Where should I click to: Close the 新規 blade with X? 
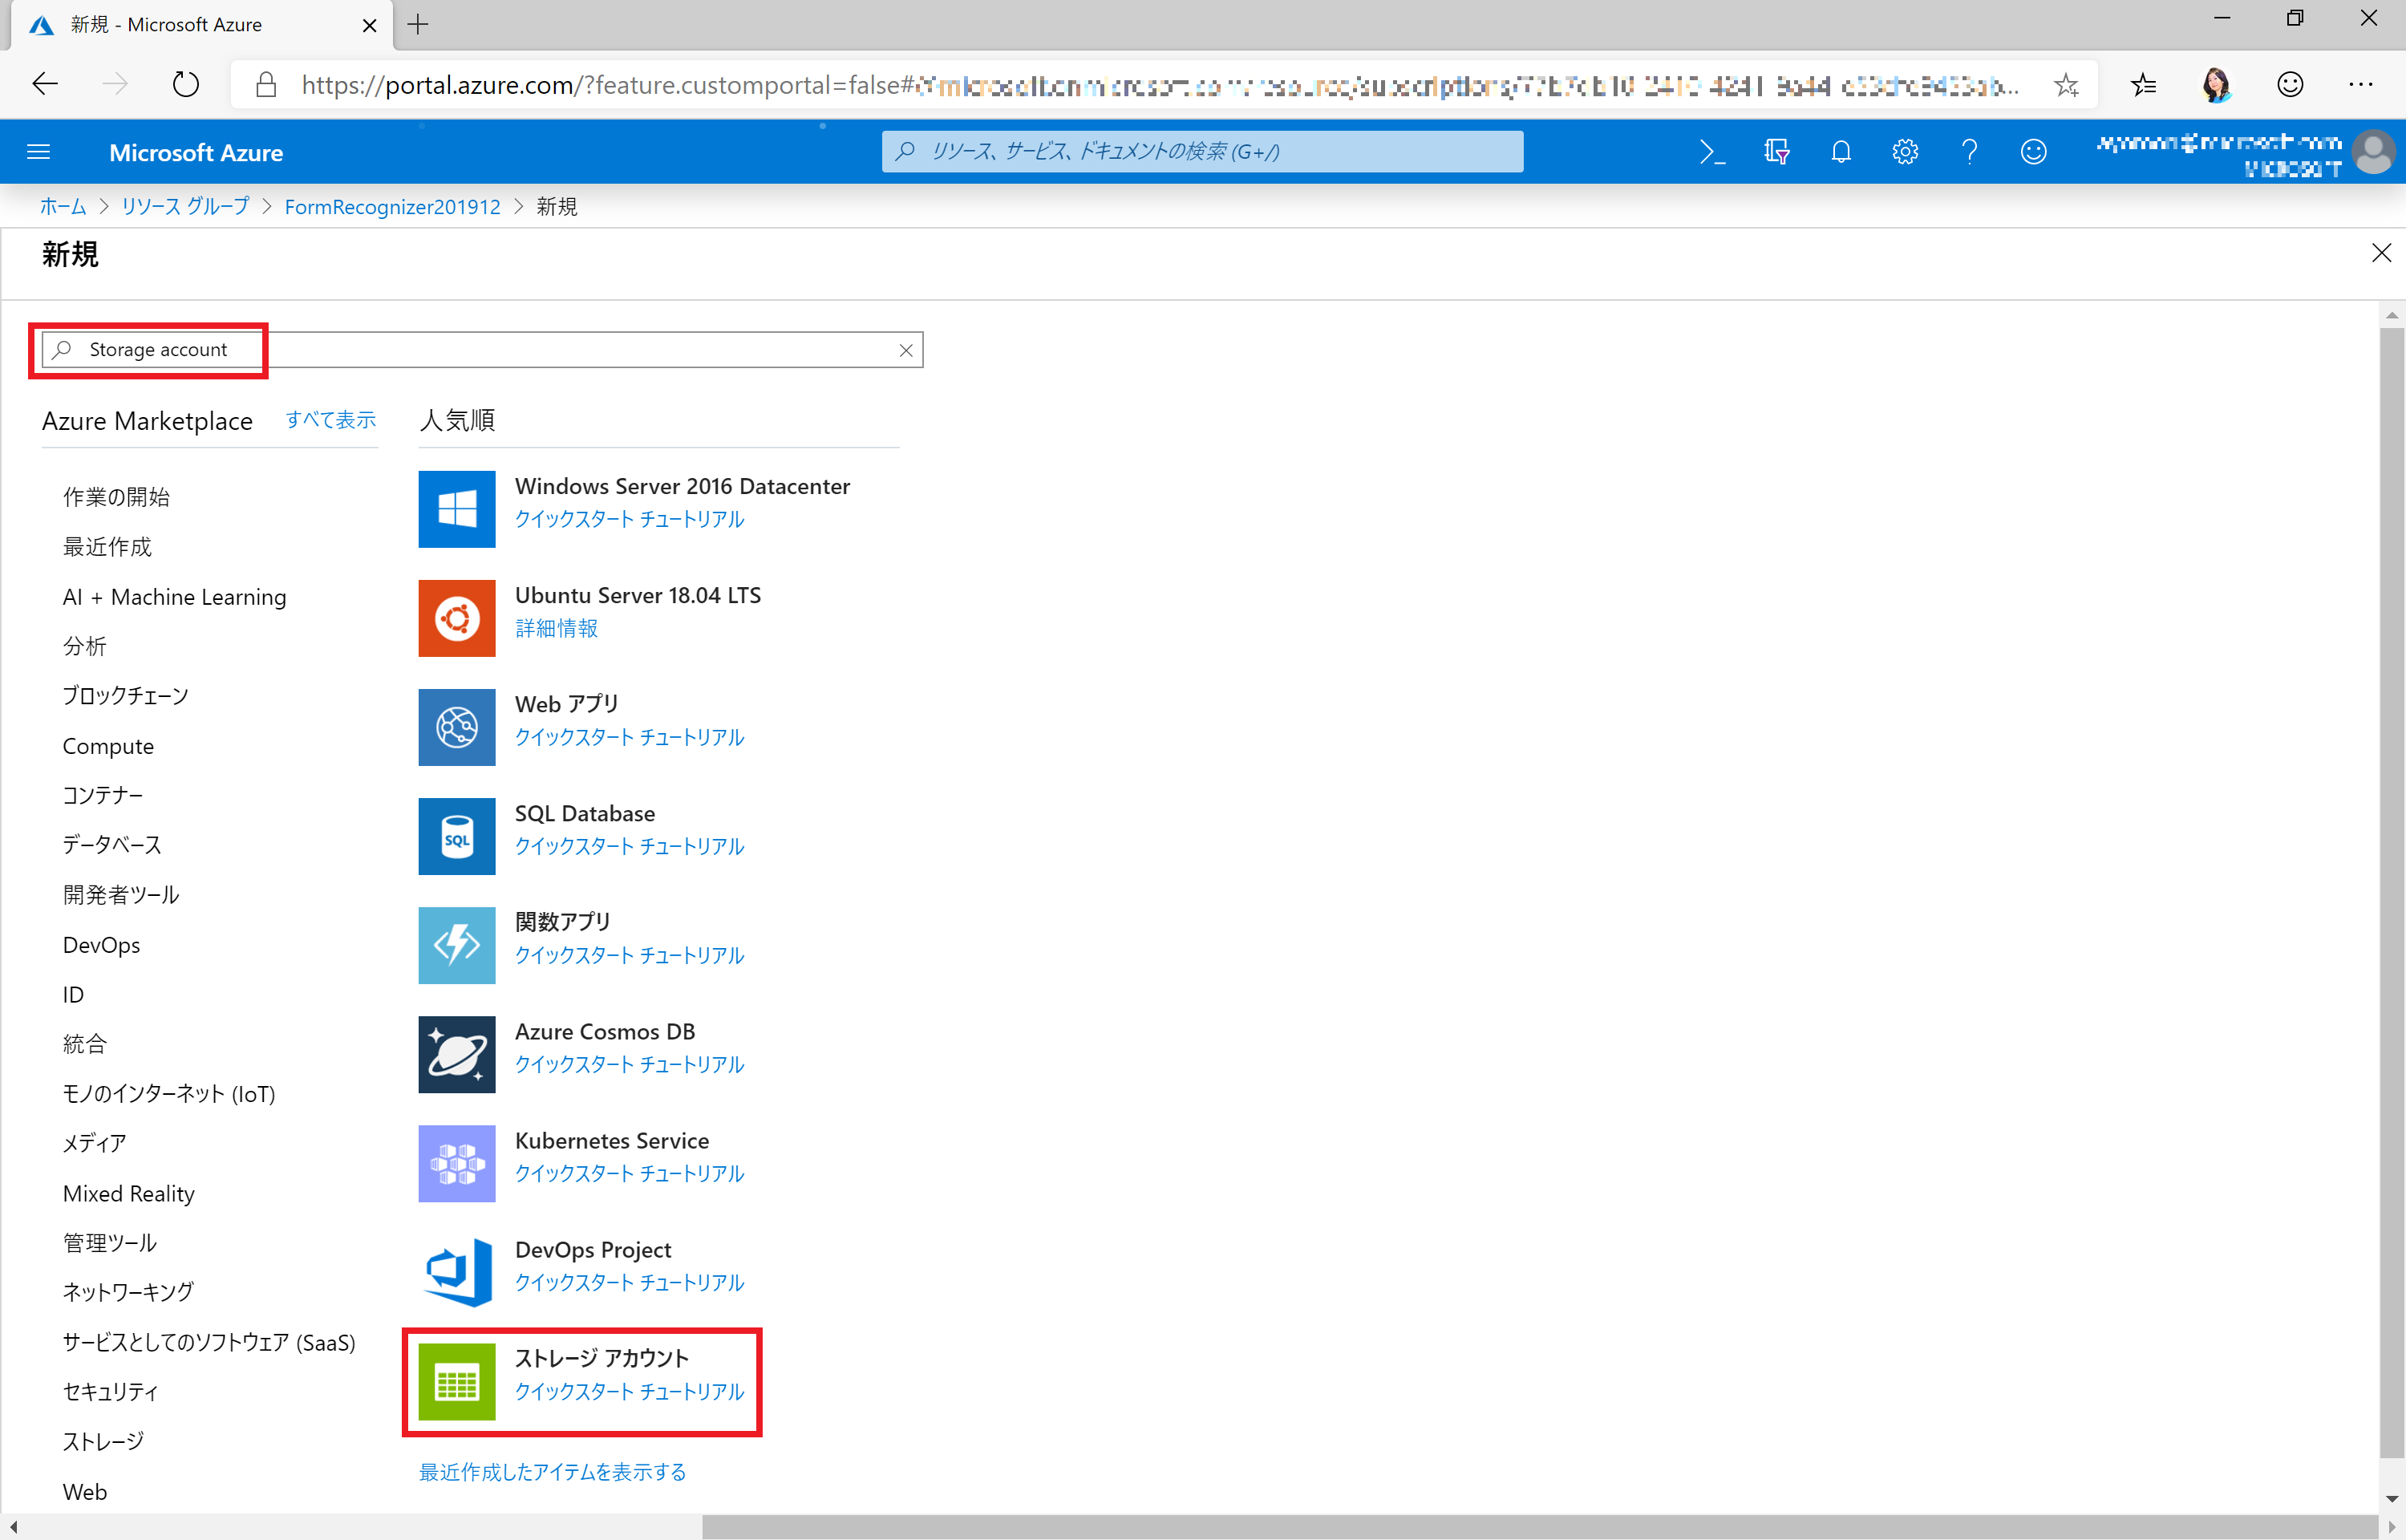(x=2381, y=253)
